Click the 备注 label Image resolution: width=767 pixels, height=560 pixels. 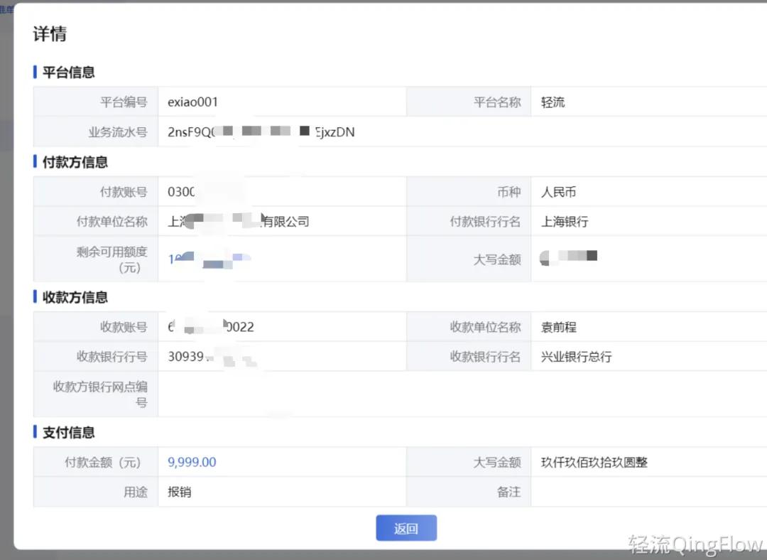click(508, 492)
